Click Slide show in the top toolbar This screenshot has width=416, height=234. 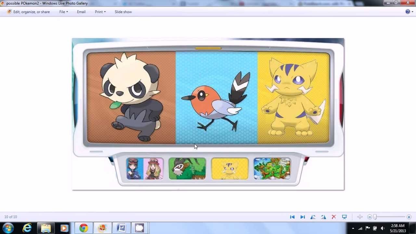(x=123, y=12)
